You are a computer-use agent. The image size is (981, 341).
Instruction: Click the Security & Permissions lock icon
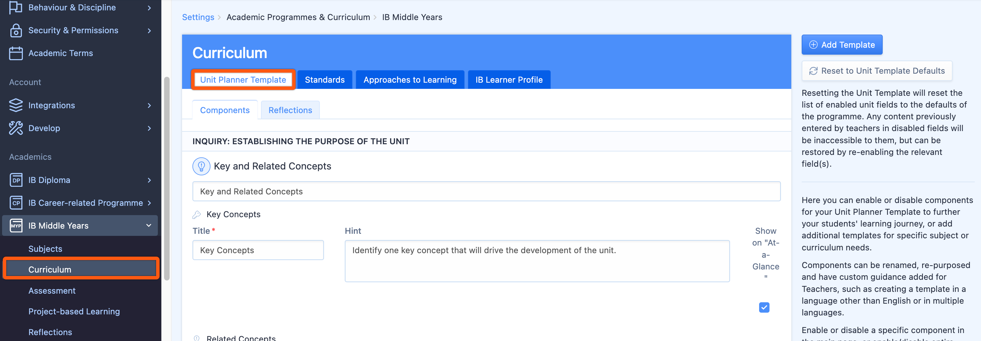[x=16, y=30]
